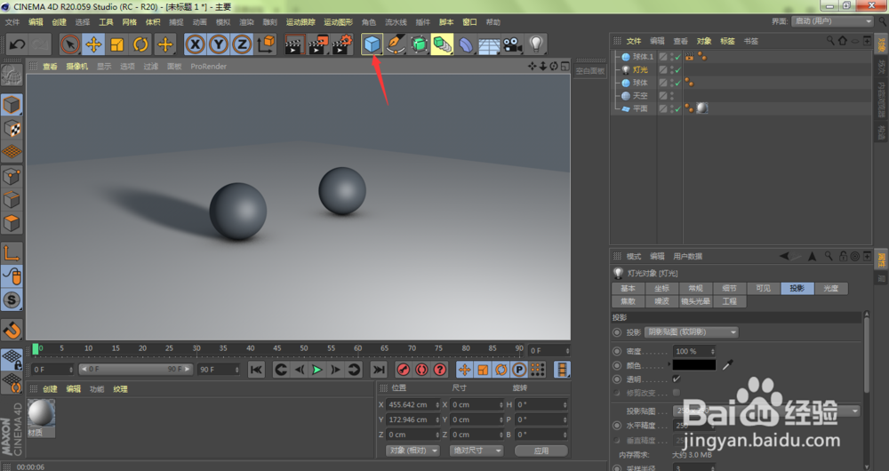Viewport: 889px width, 471px height.
Task: Open the Subdivision Surface generator icon
Action: point(419,44)
